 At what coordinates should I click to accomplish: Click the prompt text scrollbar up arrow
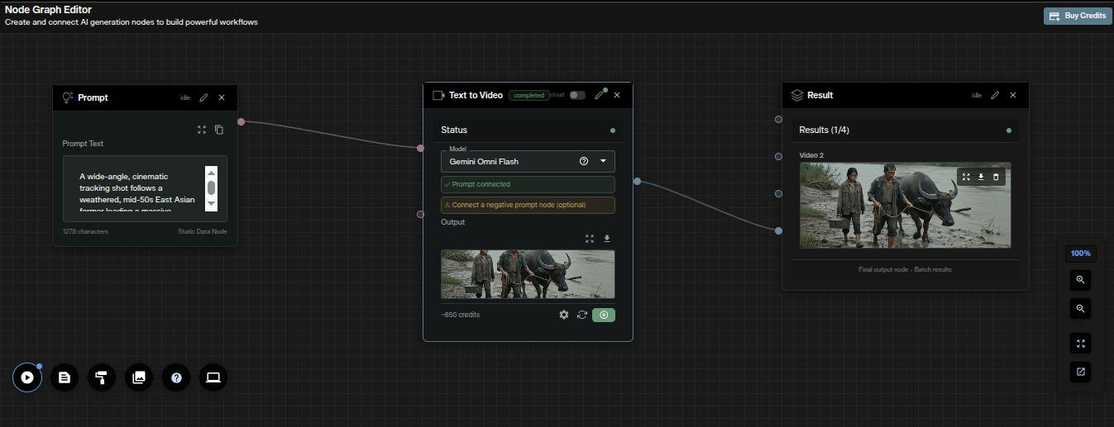[x=211, y=173]
